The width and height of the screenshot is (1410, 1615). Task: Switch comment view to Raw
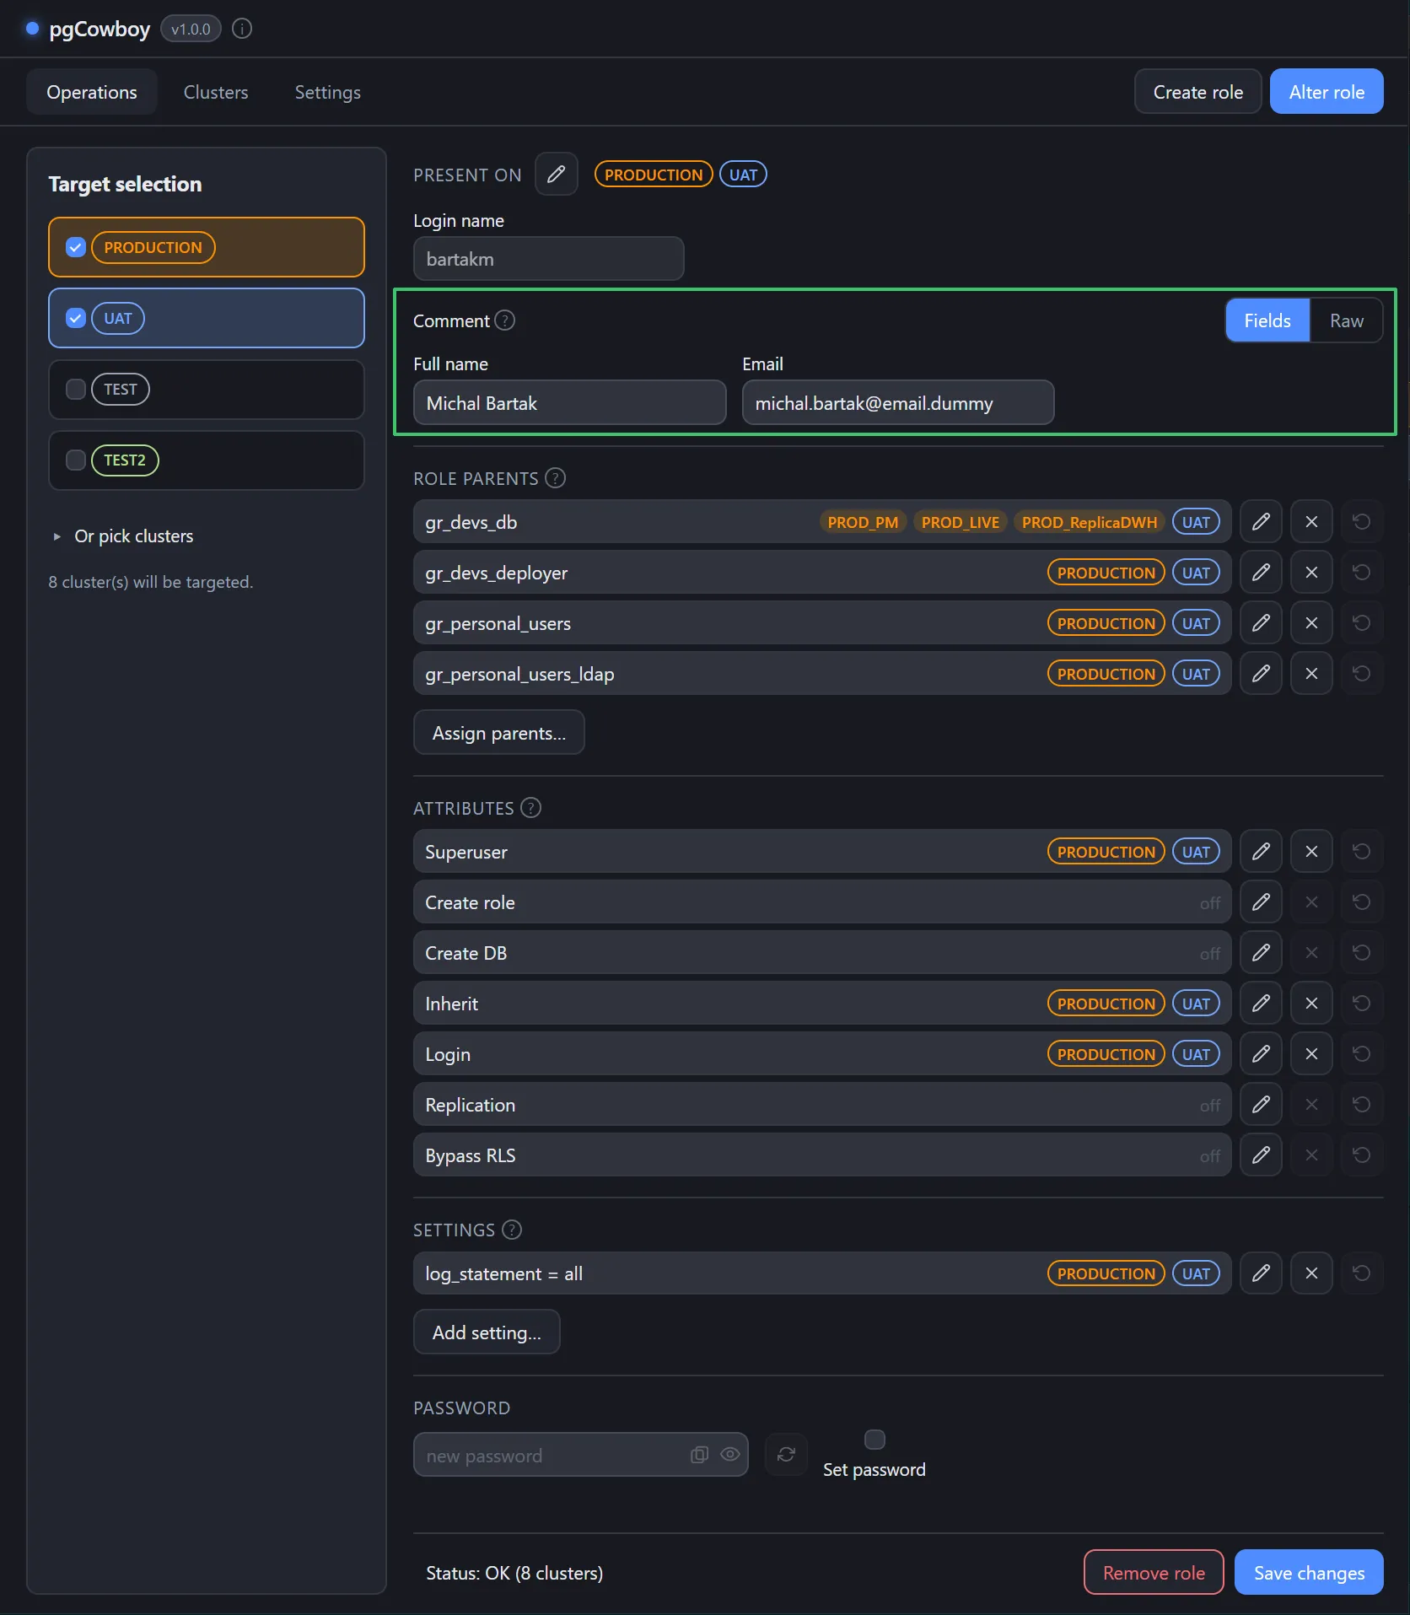pos(1347,320)
